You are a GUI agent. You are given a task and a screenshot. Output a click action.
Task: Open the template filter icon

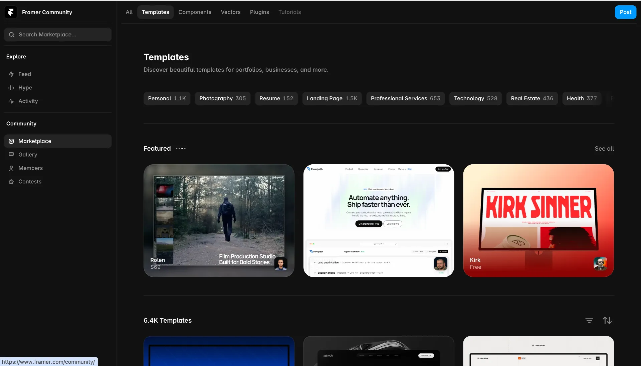tap(589, 320)
